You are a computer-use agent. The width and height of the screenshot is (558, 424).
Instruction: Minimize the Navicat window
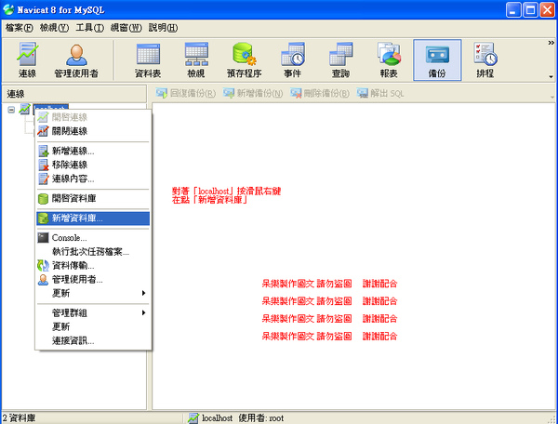tap(512, 10)
